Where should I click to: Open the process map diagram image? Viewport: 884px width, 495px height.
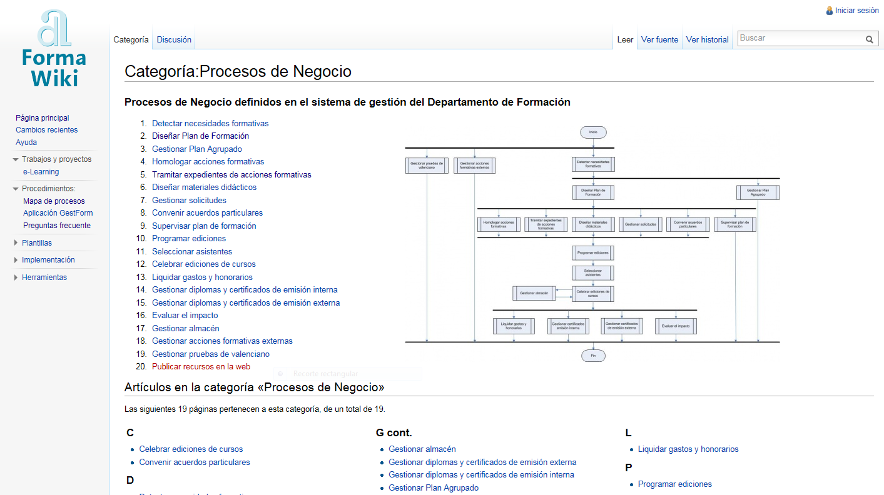[592, 244]
